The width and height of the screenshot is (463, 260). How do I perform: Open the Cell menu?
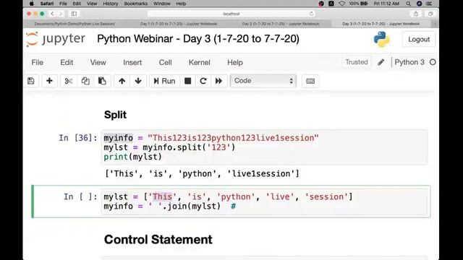(x=166, y=63)
